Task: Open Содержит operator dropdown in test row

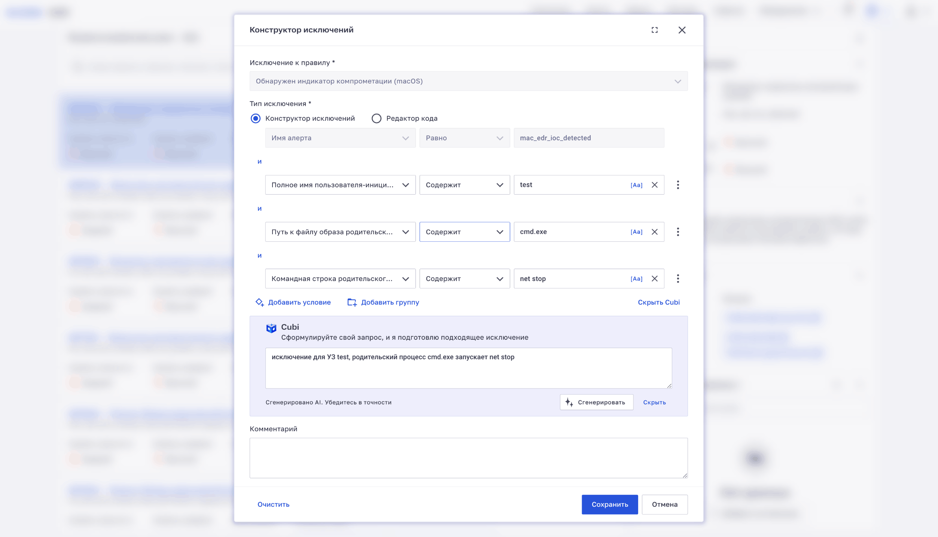Action: point(465,185)
